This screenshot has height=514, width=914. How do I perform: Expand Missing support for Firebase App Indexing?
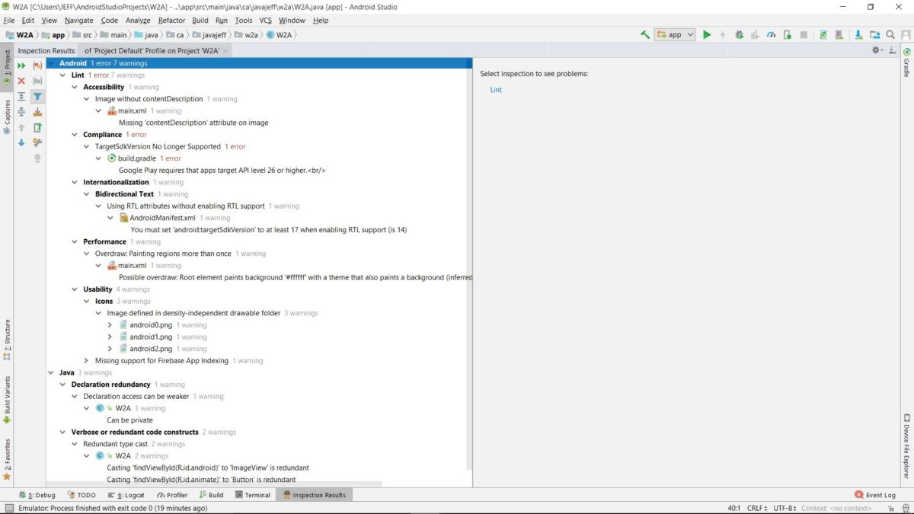pyautogui.click(x=87, y=361)
